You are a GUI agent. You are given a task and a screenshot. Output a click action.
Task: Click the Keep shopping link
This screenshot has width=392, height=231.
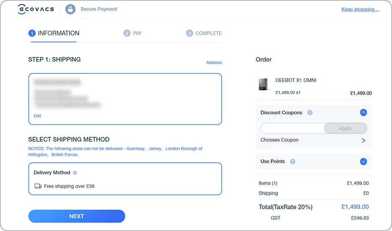pos(360,10)
